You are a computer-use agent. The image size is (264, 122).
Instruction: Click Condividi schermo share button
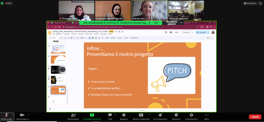[x=92, y=116]
